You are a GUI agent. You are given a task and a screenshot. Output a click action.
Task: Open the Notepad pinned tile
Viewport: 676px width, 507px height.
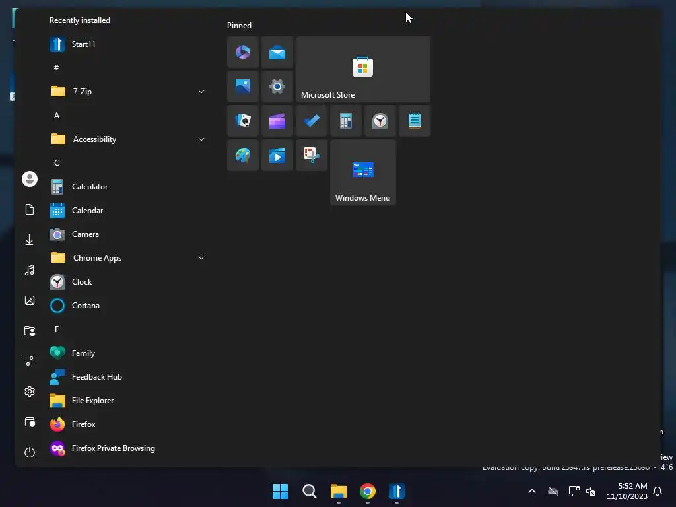[415, 121]
